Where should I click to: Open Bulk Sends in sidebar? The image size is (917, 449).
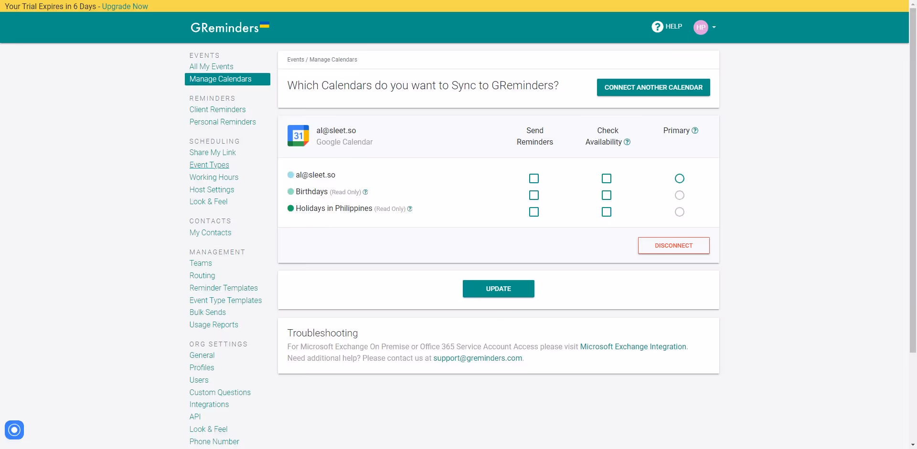click(x=208, y=313)
